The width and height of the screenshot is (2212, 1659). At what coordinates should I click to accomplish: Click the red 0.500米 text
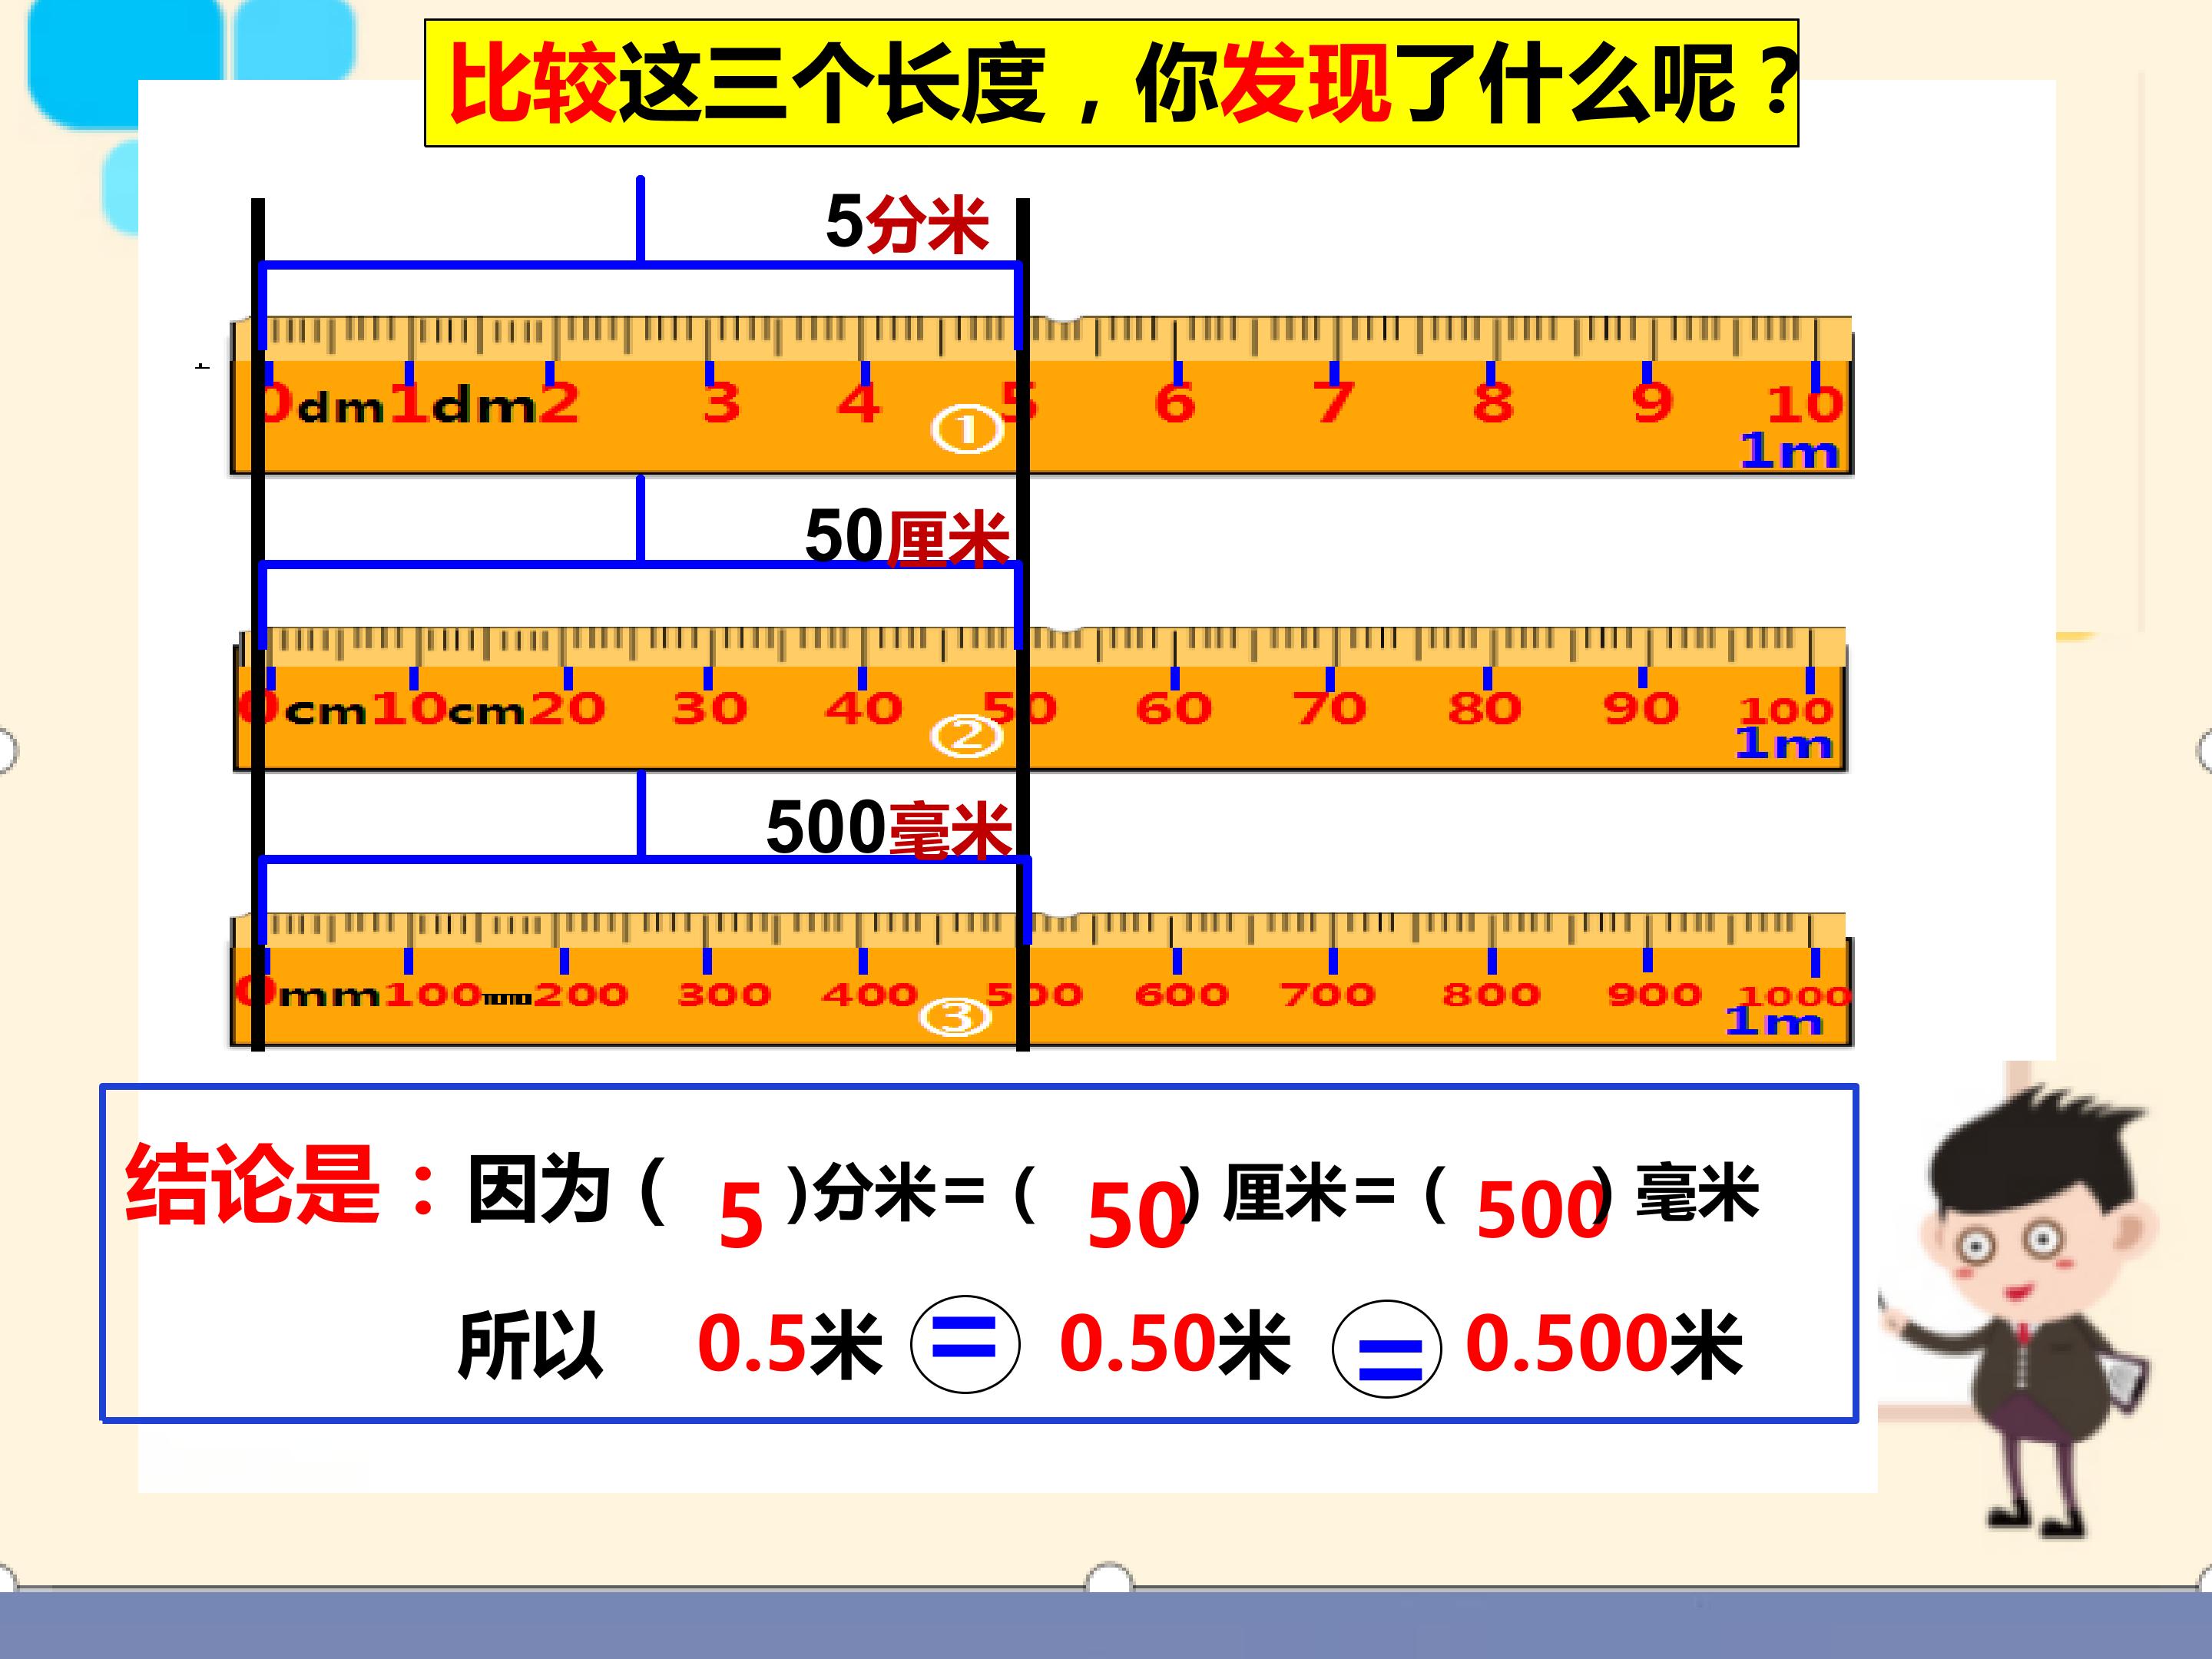tap(1604, 1344)
